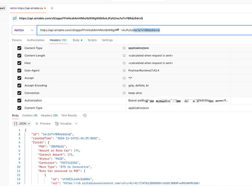Uncheck the Content-Length header checkbox
This screenshot has height=186, width=252.
point(19,55)
